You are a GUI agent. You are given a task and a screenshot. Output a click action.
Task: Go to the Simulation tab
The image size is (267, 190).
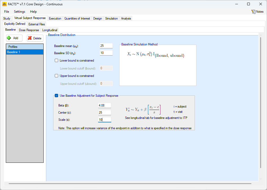(111, 18)
